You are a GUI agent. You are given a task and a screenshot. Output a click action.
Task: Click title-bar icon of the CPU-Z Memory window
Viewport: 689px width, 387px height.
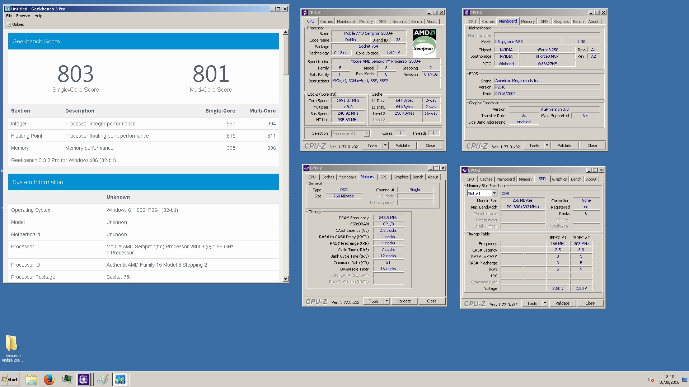[306, 168]
